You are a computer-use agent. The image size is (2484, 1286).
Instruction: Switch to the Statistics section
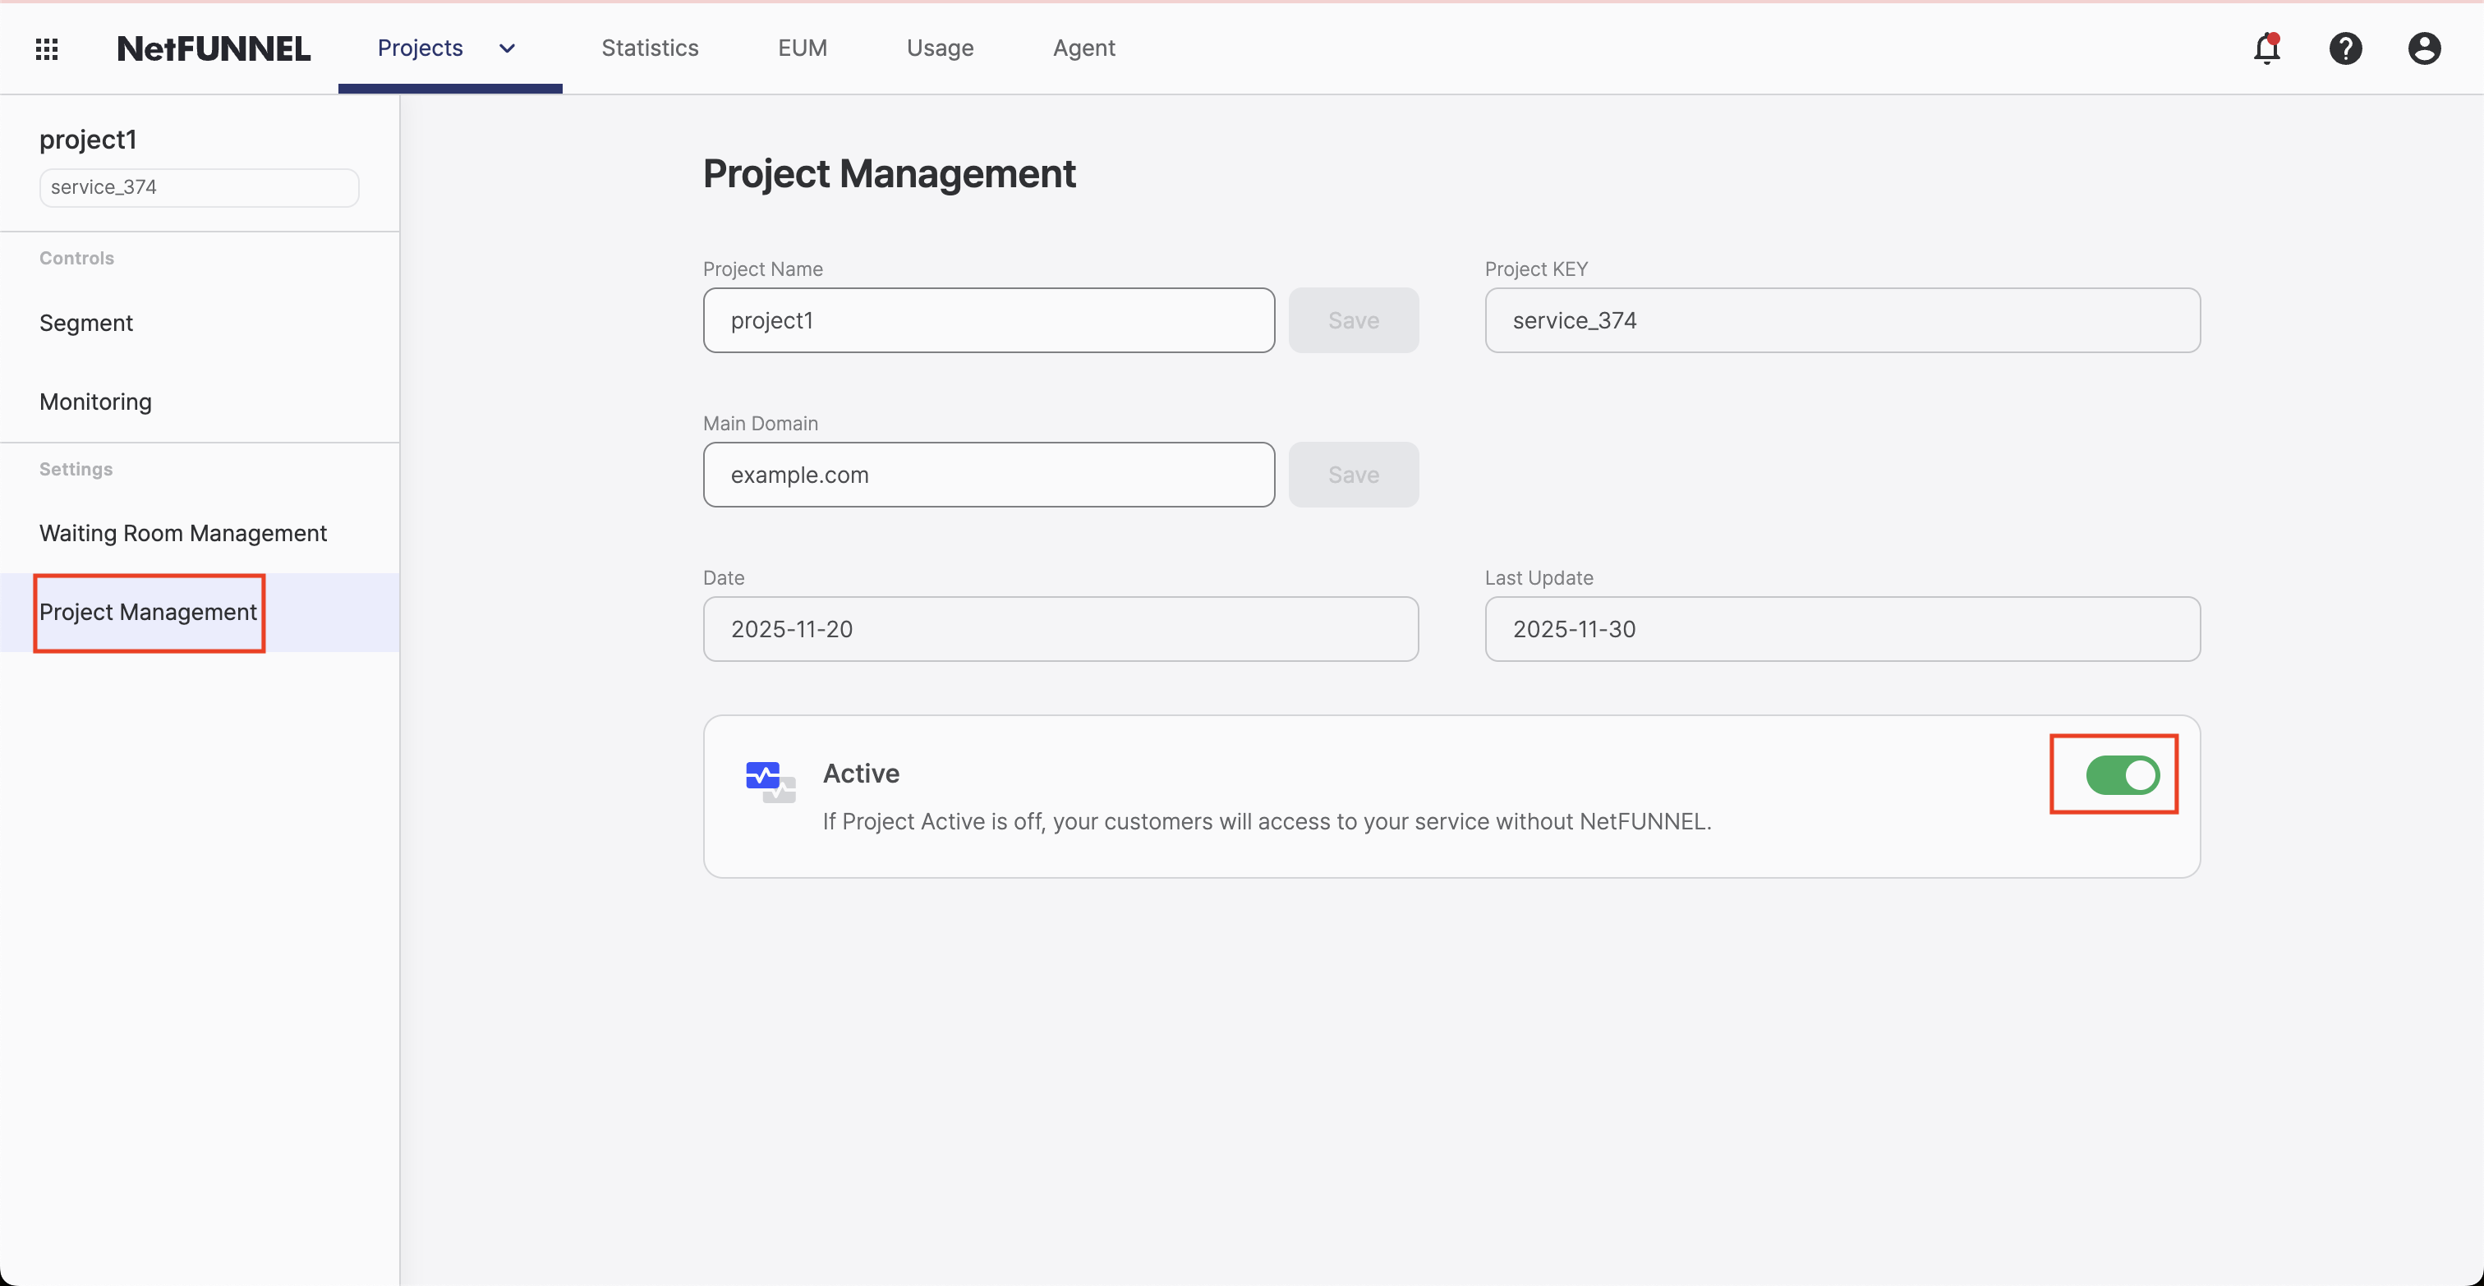[x=650, y=48]
